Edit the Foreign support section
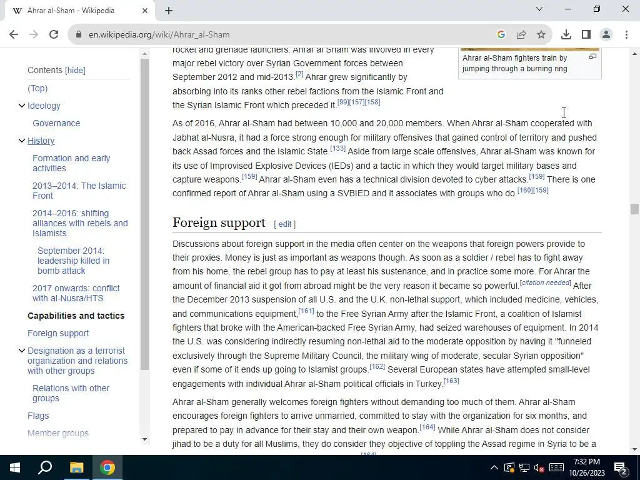Image resolution: width=640 pixels, height=480 pixels. [284, 224]
